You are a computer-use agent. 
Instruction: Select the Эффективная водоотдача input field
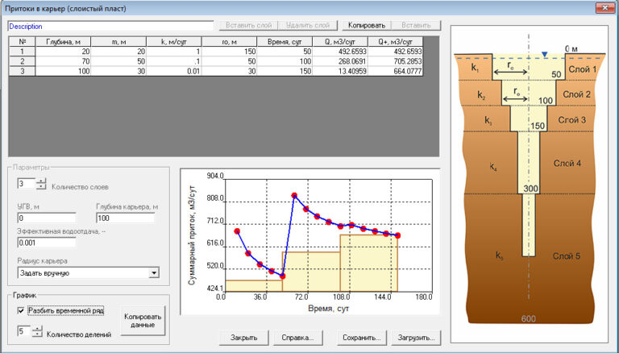[46, 242]
